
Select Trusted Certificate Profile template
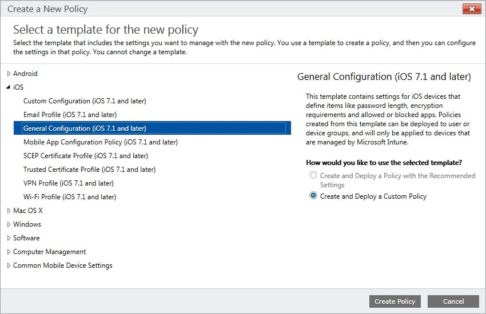[89, 170]
